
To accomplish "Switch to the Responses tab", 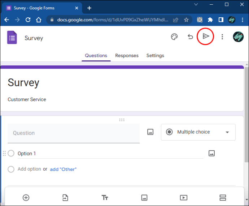I will click(127, 56).
